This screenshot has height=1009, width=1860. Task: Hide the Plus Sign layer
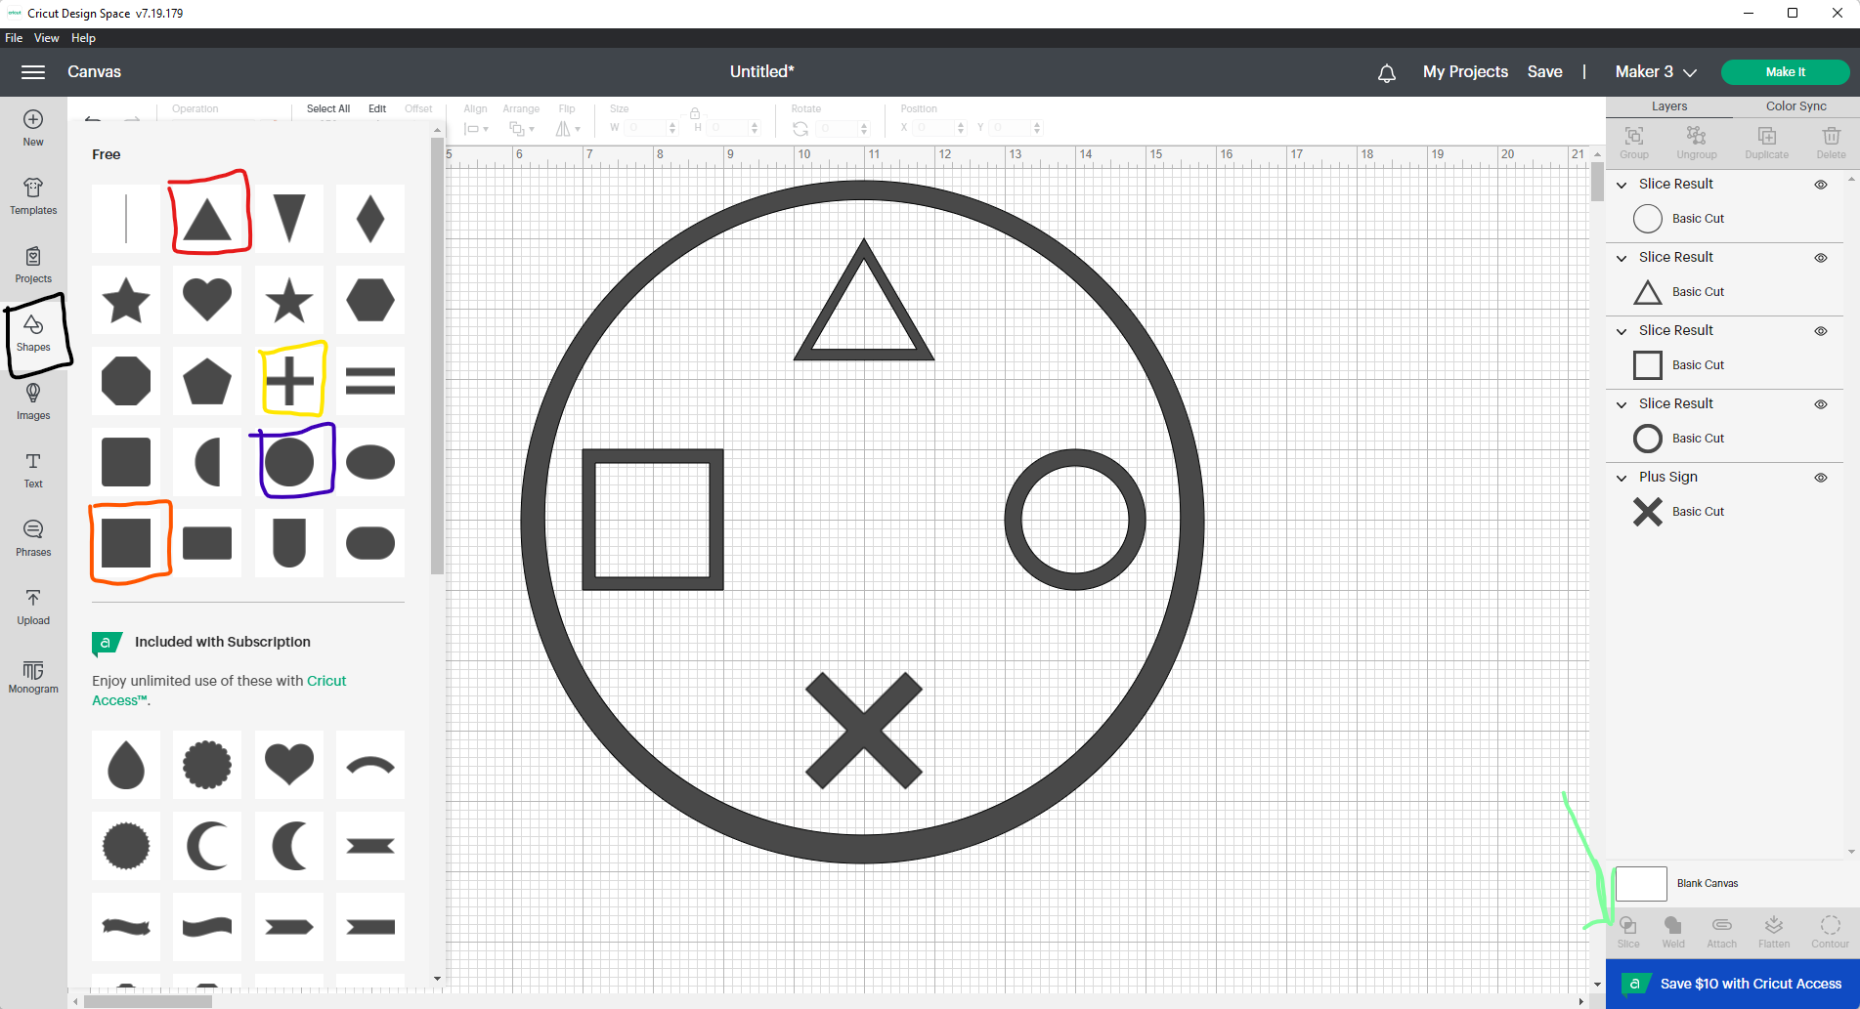[x=1821, y=478]
